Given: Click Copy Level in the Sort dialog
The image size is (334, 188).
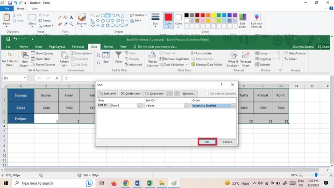Looking at the screenshot, I should (x=155, y=94).
